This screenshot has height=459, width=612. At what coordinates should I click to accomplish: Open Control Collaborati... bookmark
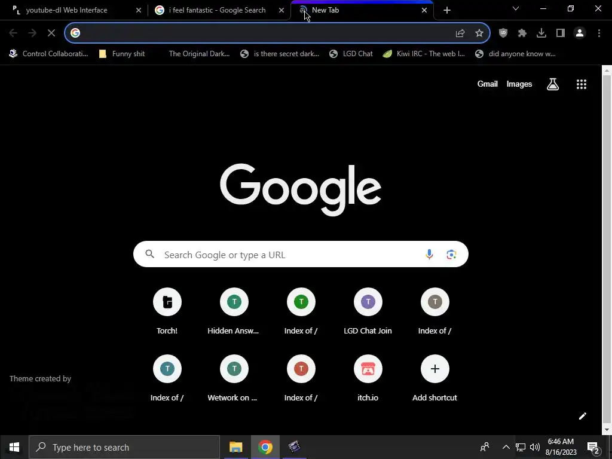point(49,54)
